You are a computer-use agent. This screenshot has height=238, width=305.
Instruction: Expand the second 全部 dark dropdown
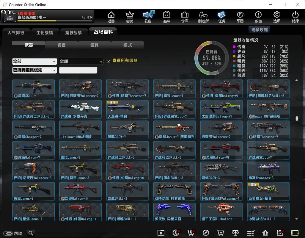pyautogui.click(x=81, y=62)
